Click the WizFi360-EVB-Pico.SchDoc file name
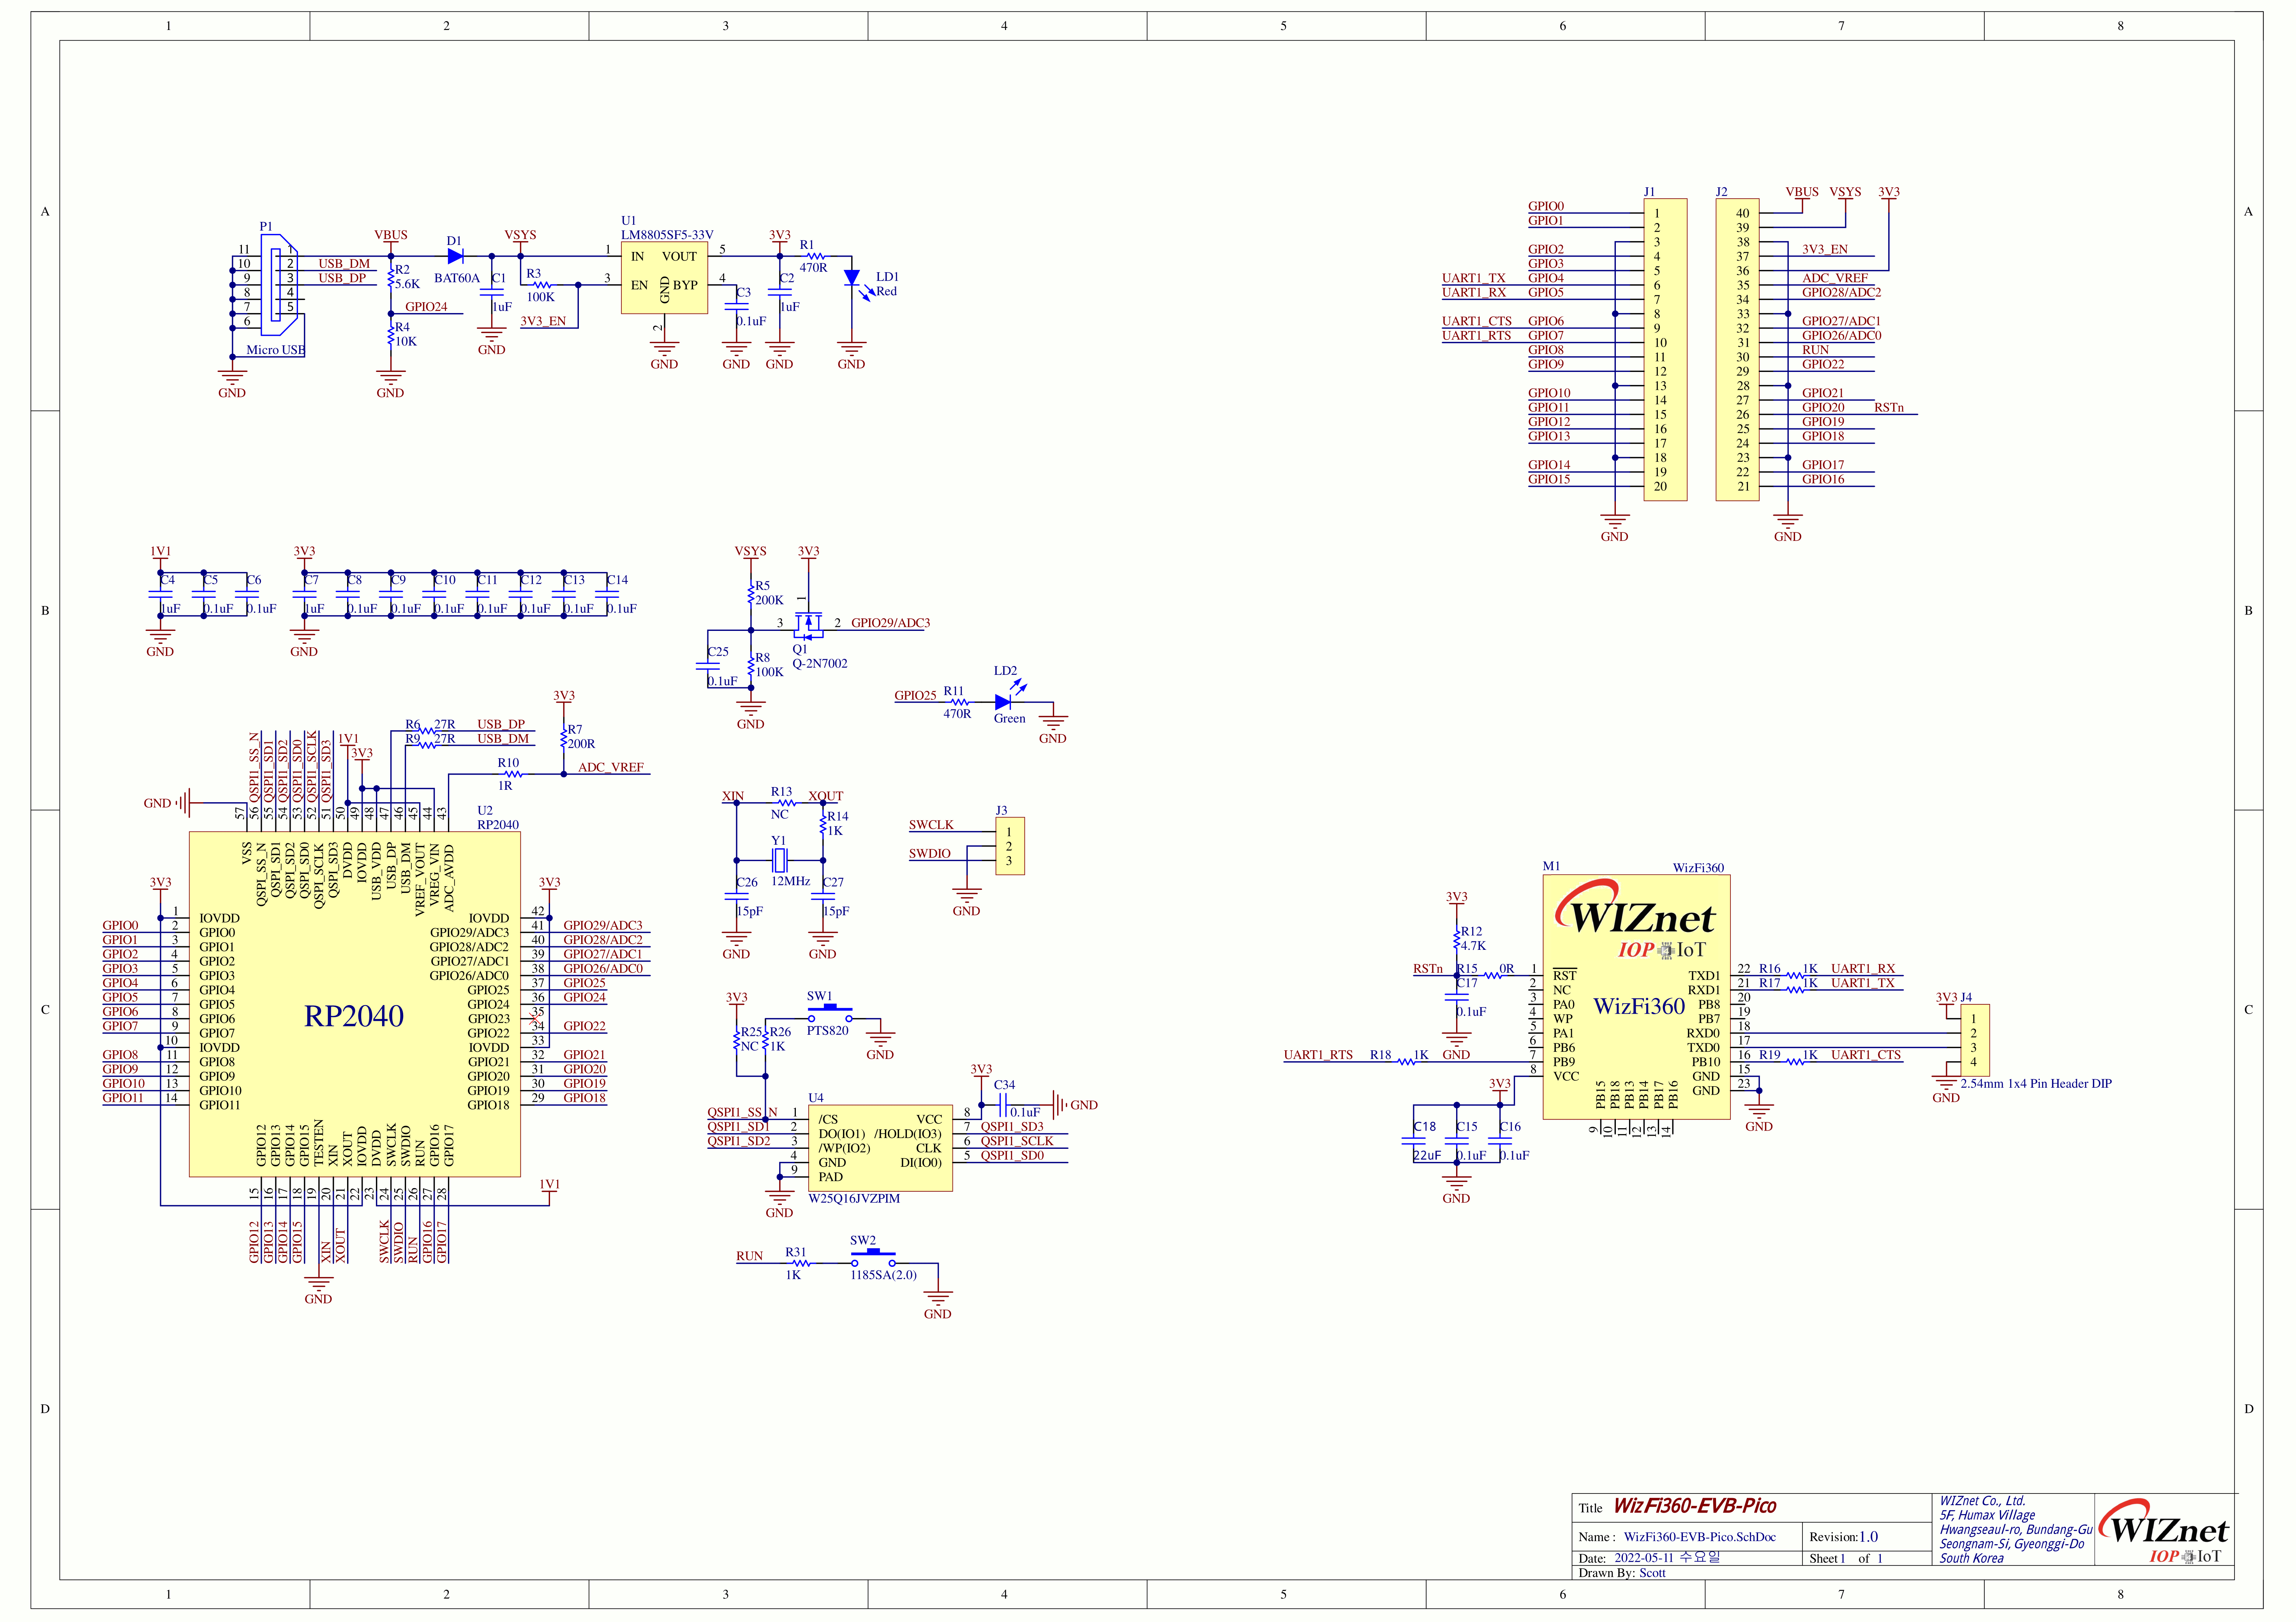Image resolution: width=2296 pixels, height=1622 pixels. tap(1700, 1537)
